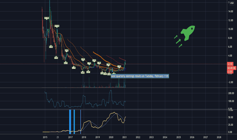The height and width of the screenshot is (140, 237).
Task: Click the 1.49 pivot high label
Action: [x=108, y=64]
